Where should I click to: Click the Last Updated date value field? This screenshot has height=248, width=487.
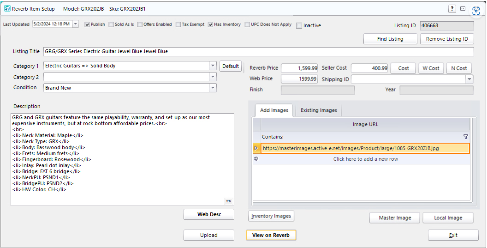coord(53,24)
